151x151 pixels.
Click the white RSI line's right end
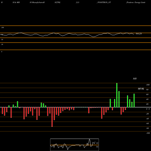point(134,34)
